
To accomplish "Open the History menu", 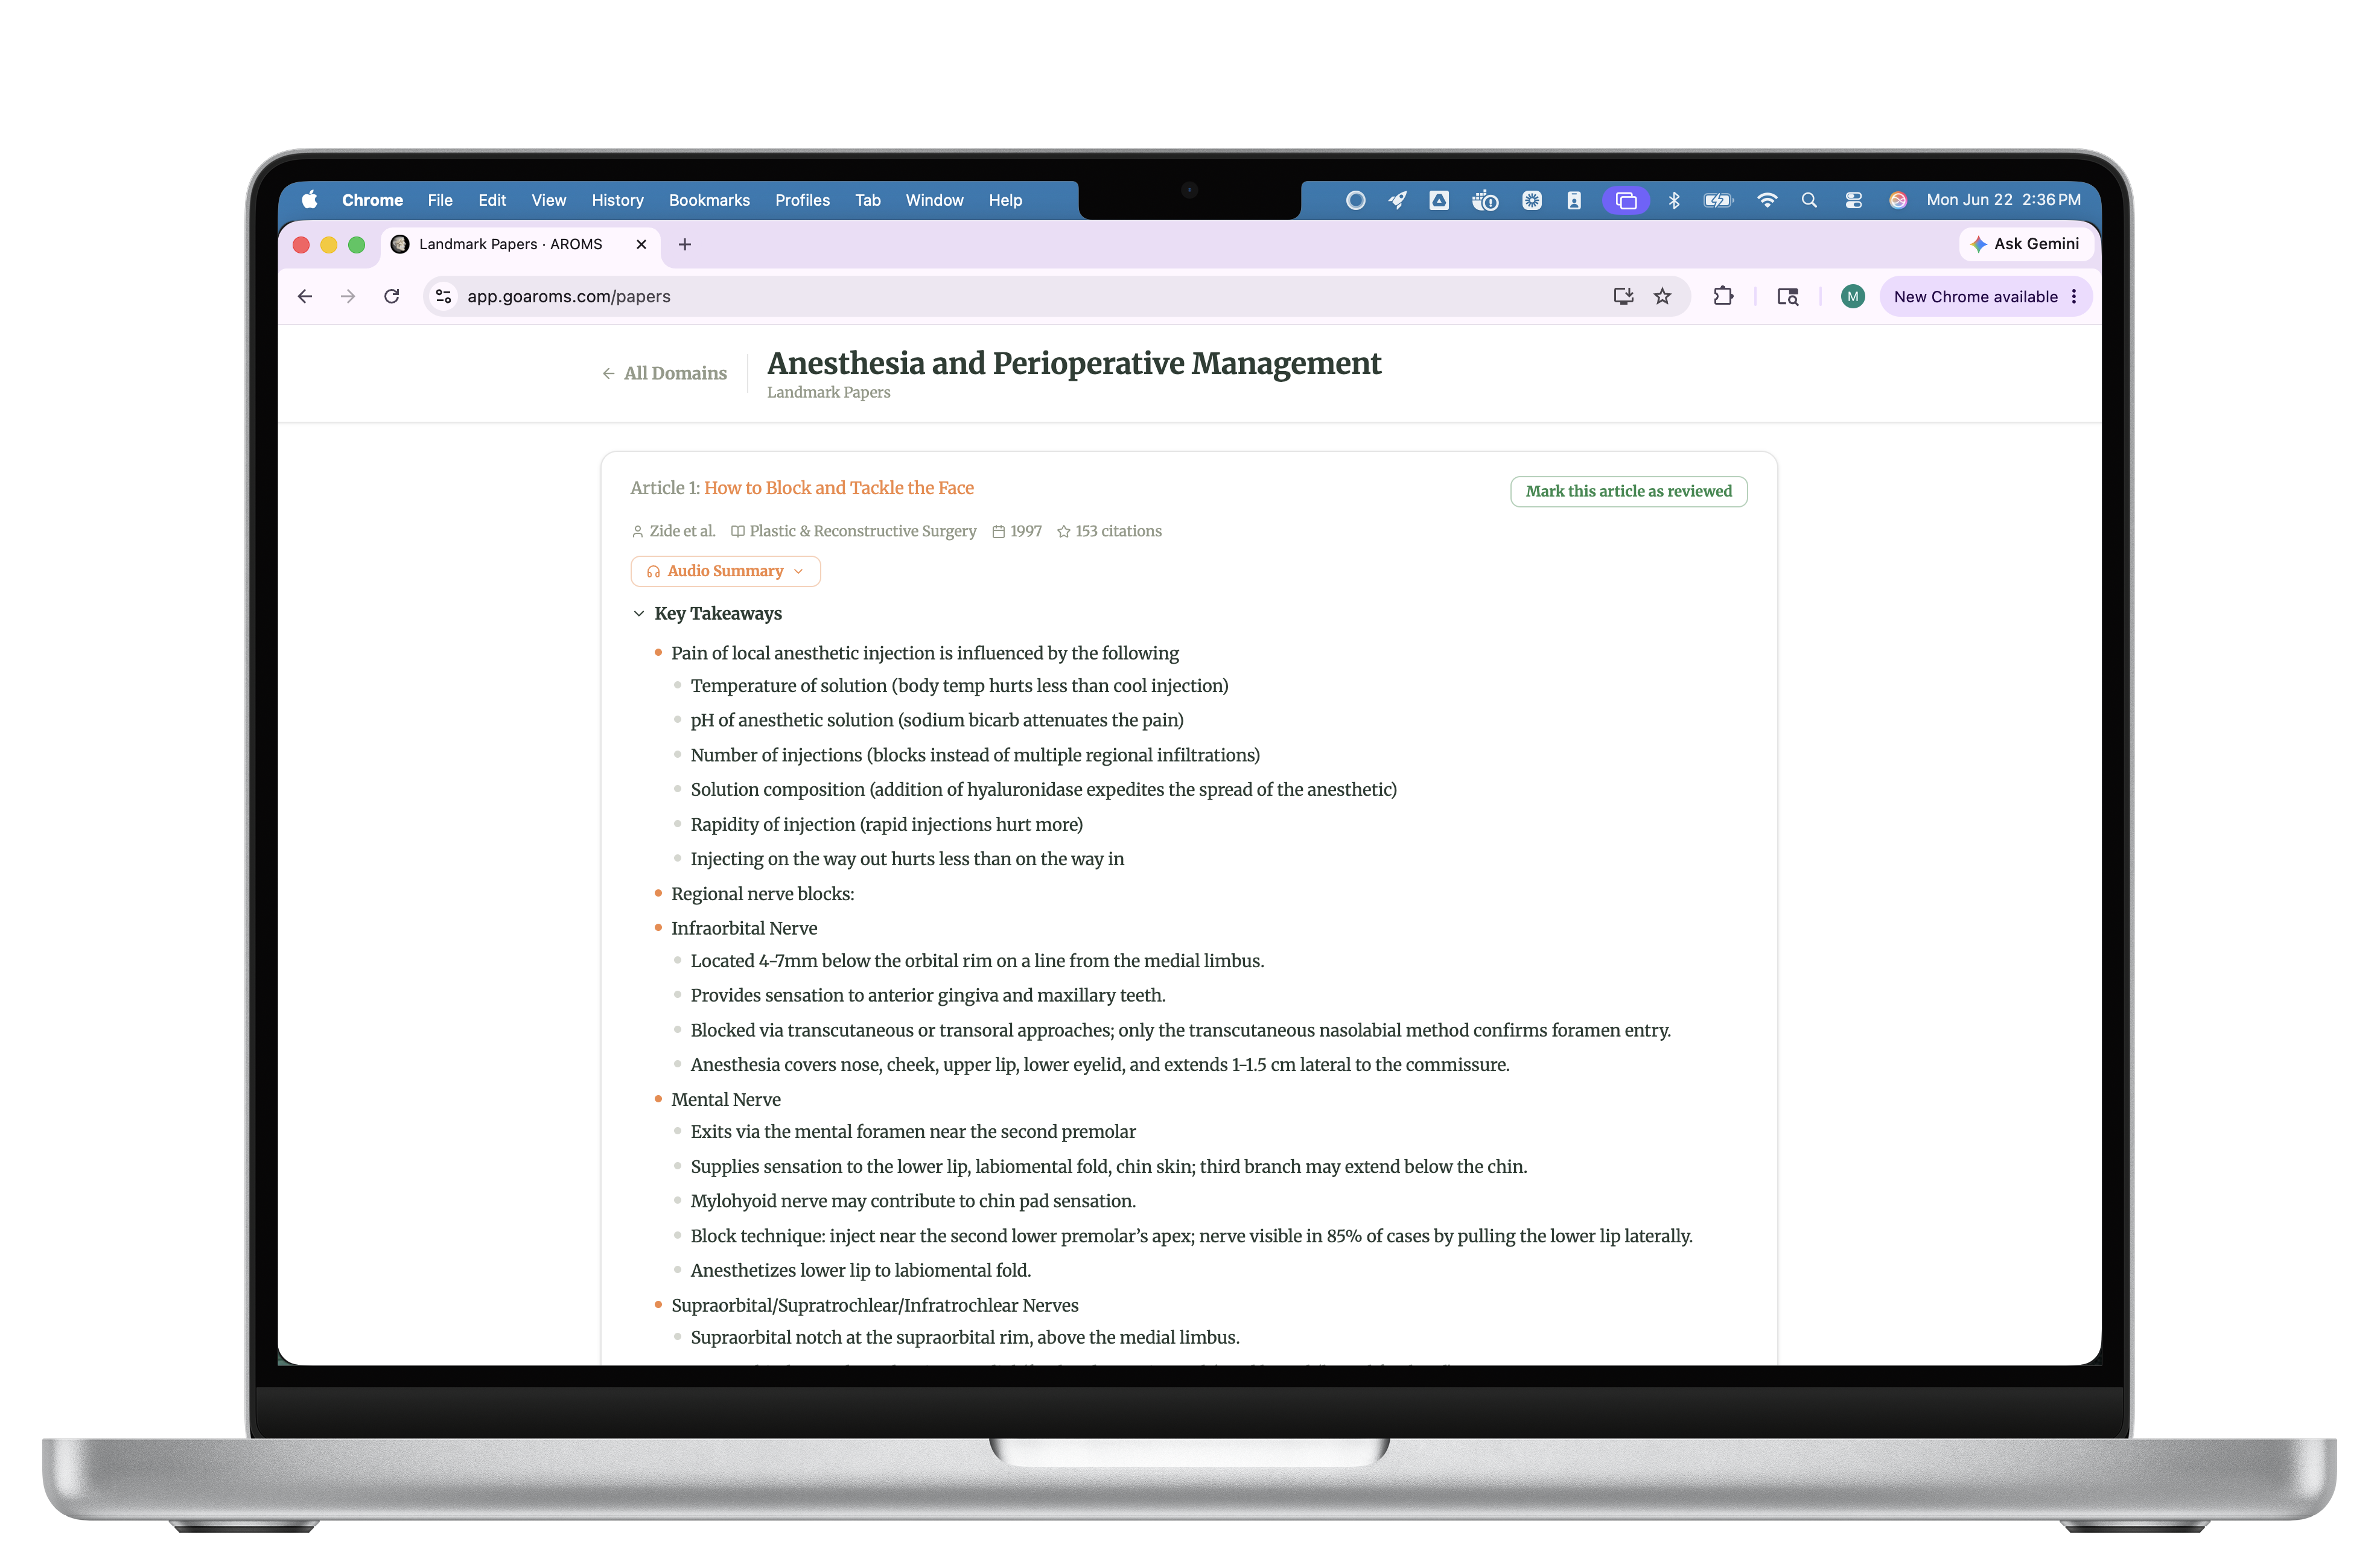I will point(617,200).
